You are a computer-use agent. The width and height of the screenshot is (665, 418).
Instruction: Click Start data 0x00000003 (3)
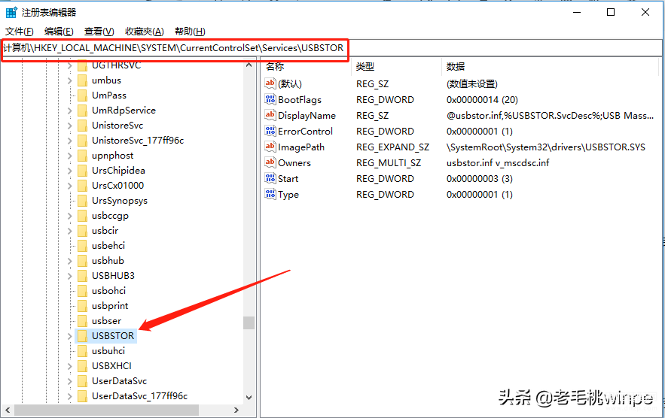(x=479, y=179)
